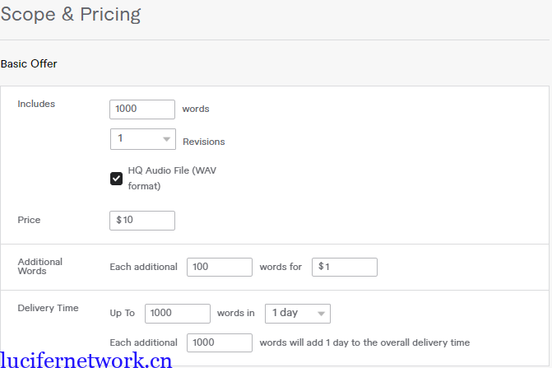Click the included words count field
This screenshot has width=552, height=368.
(141, 109)
